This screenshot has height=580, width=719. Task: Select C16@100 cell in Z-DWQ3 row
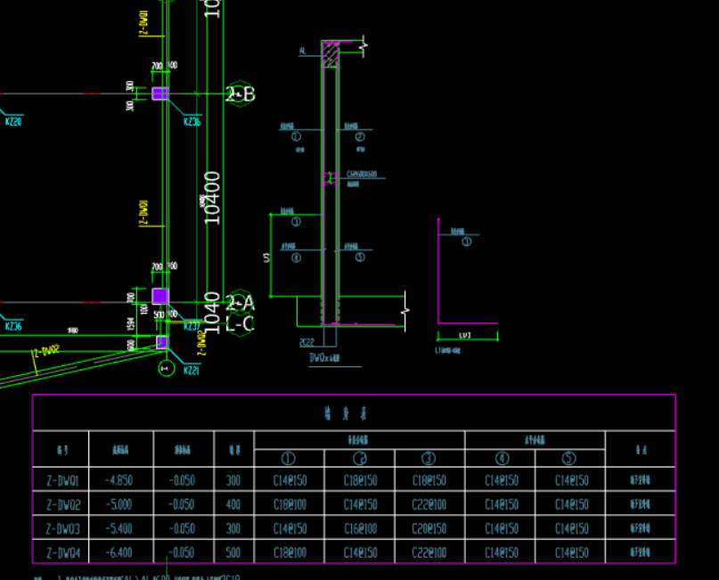point(360,528)
